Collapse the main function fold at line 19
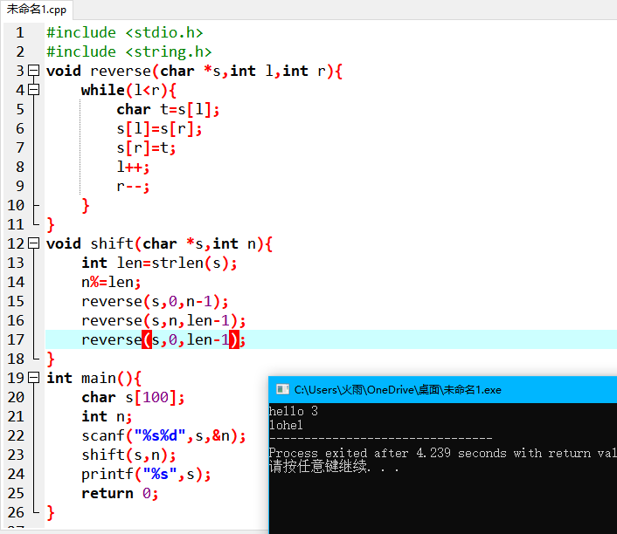This screenshot has height=534, width=617. coord(34,378)
